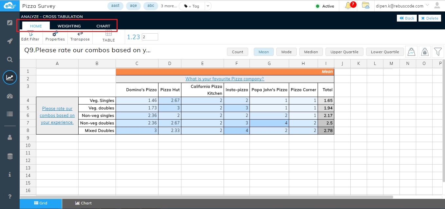This screenshot has width=445, height=209.
Task: Toggle Median statistic
Action: (311, 52)
